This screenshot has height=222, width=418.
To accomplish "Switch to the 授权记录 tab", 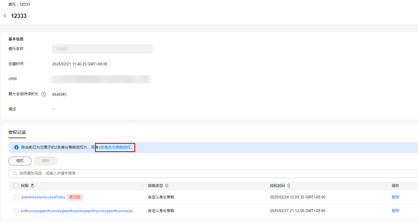I will point(17,132).
